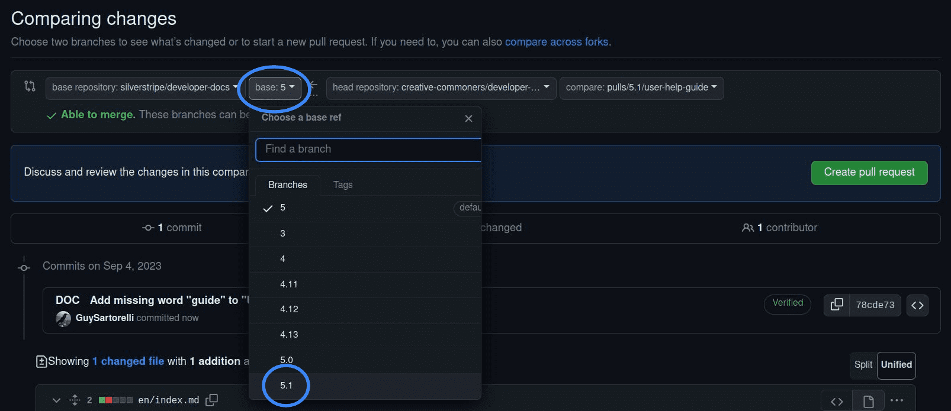Viewport: 951px width, 411px height.
Task: Switch to the Tags tab
Action: (x=342, y=185)
